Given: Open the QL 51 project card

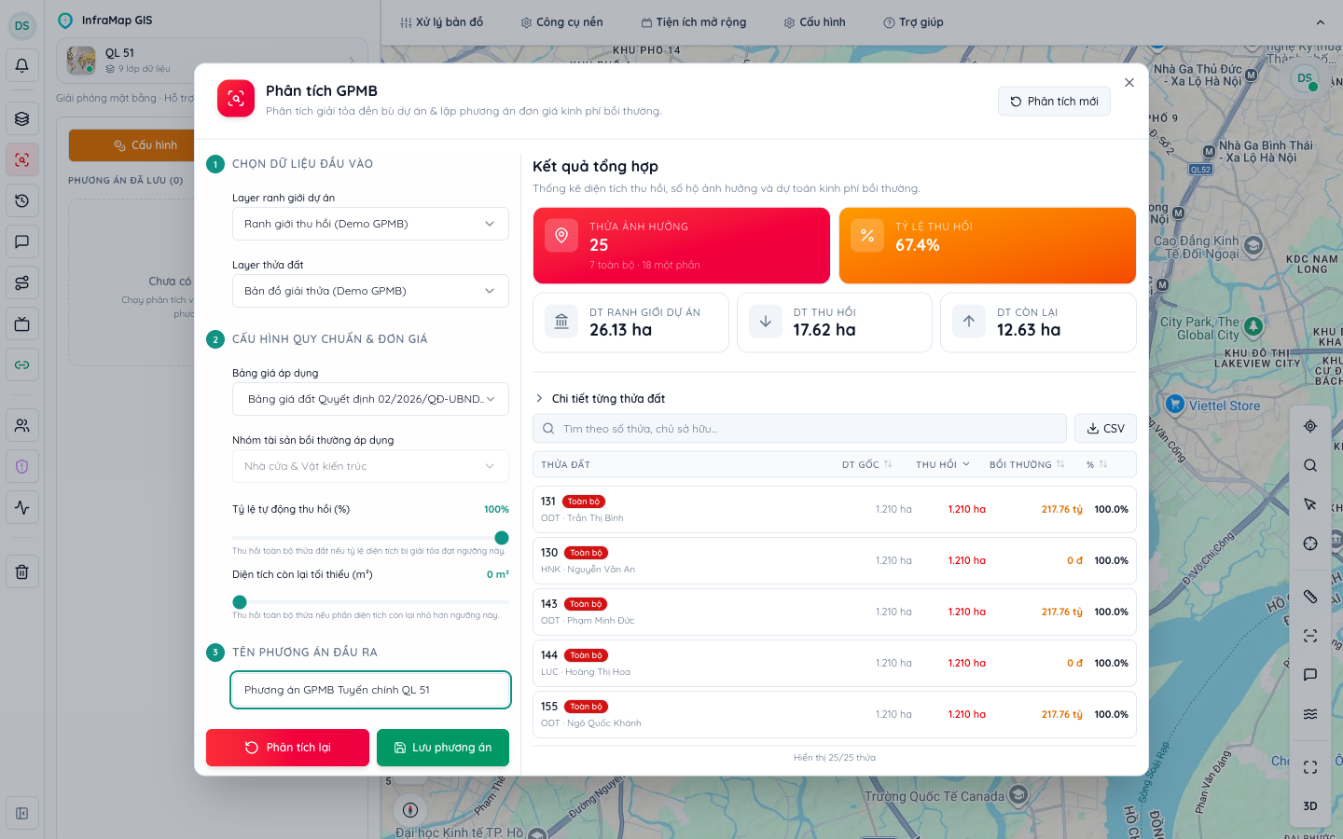Looking at the screenshot, I should [212, 61].
